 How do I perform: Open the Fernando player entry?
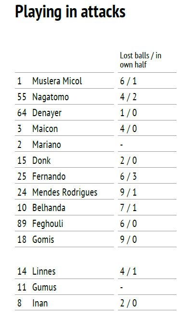coord(49,176)
